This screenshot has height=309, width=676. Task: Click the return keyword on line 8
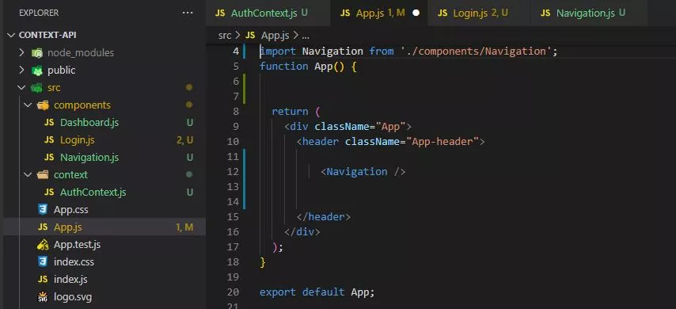coord(290,112)
